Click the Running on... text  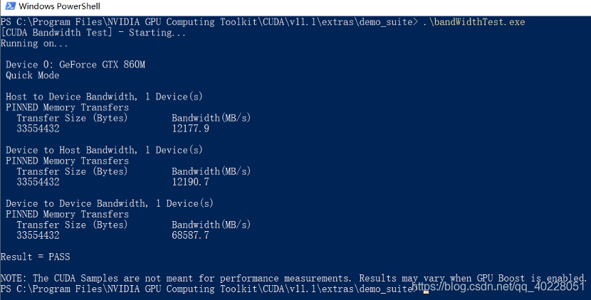click(34, 43)
